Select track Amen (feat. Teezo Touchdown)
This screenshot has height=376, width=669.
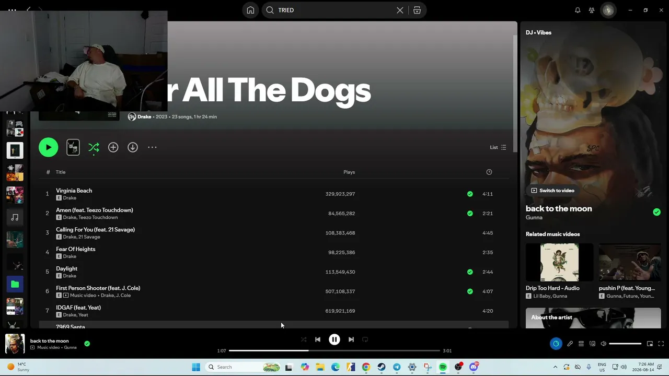[95, 210]
